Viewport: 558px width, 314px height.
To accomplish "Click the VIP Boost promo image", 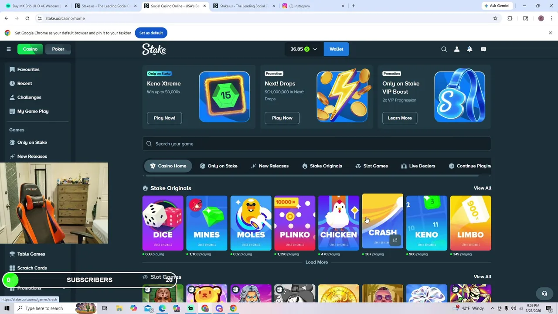I will pyautogui.click(x=459, y=96).
